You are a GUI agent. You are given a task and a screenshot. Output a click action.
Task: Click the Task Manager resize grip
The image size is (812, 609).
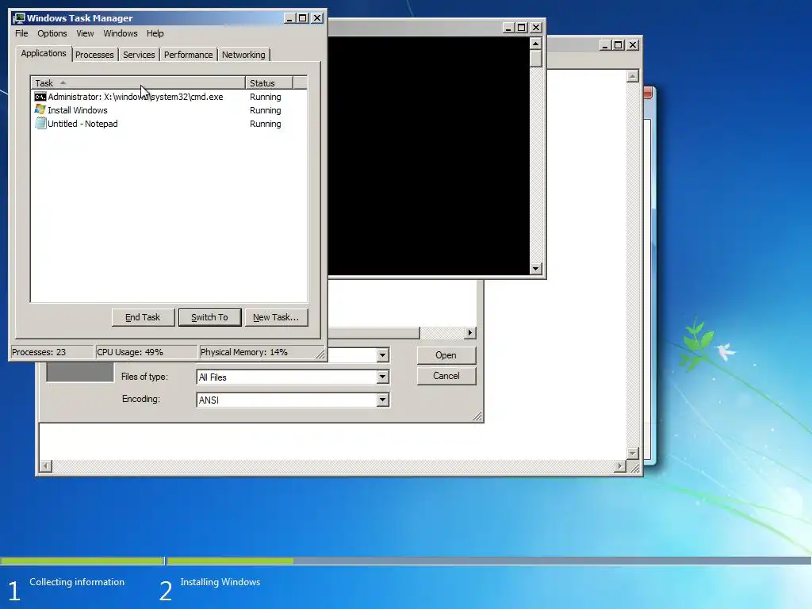pos(320,354)
